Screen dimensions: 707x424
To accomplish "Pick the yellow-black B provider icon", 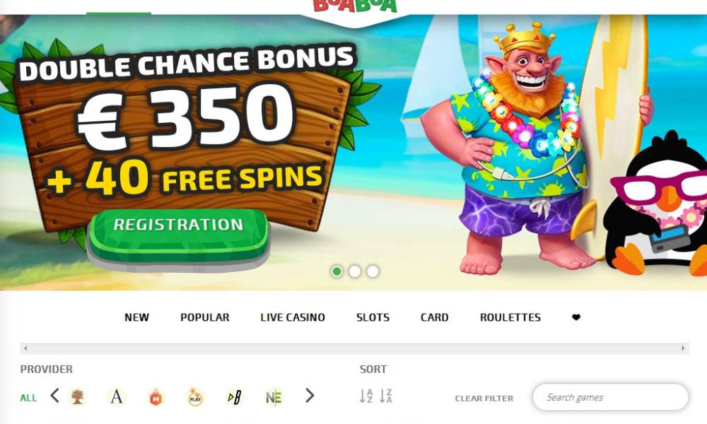I will [235, 397].
